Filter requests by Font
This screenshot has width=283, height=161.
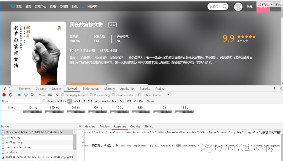click(115, 101)
